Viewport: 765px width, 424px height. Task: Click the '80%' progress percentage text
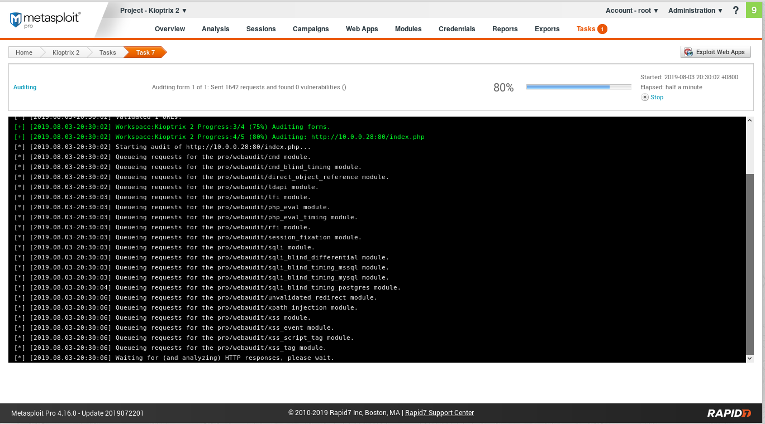coord(503,88)
